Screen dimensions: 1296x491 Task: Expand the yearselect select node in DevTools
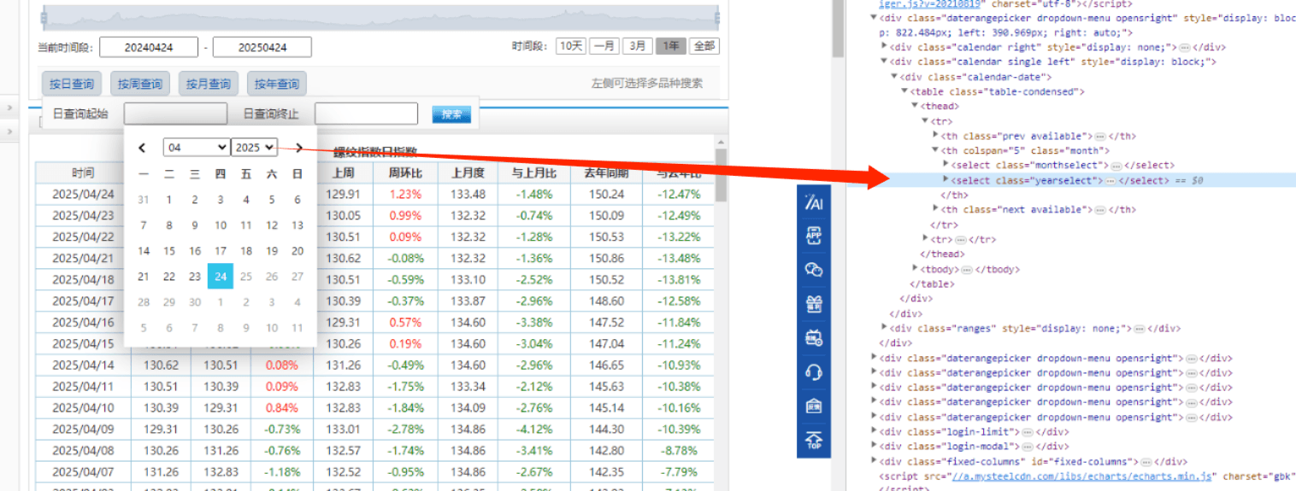click(945, 179)
